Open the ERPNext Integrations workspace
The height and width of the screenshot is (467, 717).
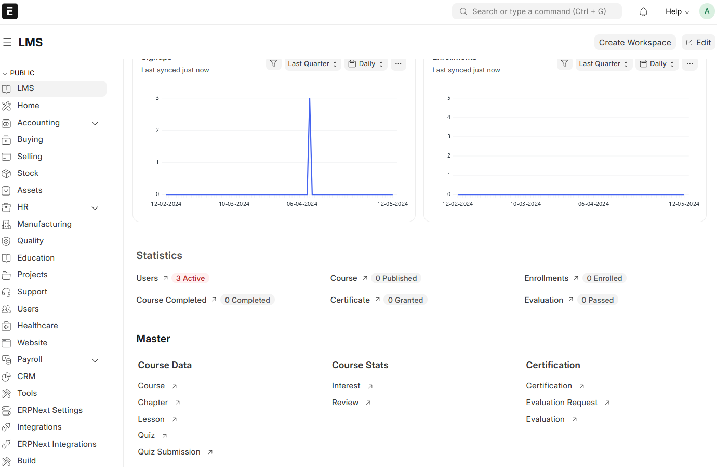click(x=57, y=444)
